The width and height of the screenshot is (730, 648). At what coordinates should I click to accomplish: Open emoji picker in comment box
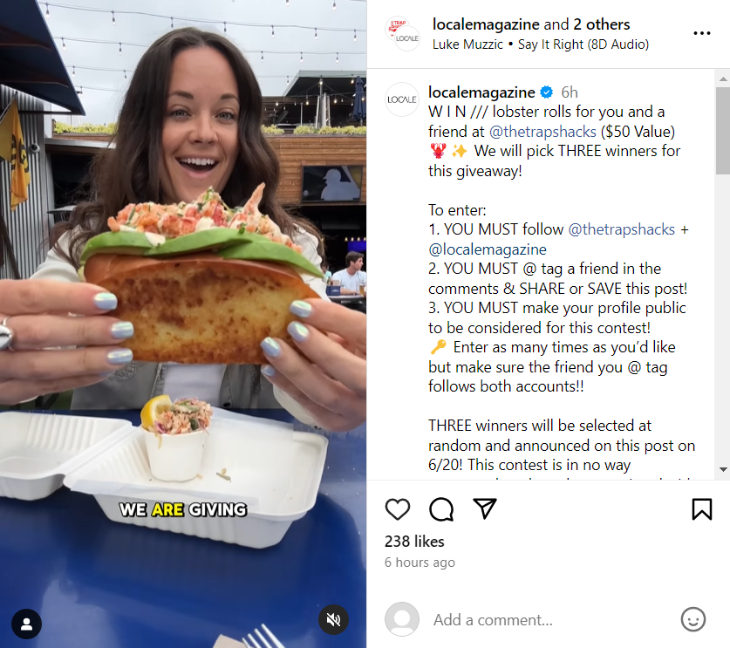(693, 619)
